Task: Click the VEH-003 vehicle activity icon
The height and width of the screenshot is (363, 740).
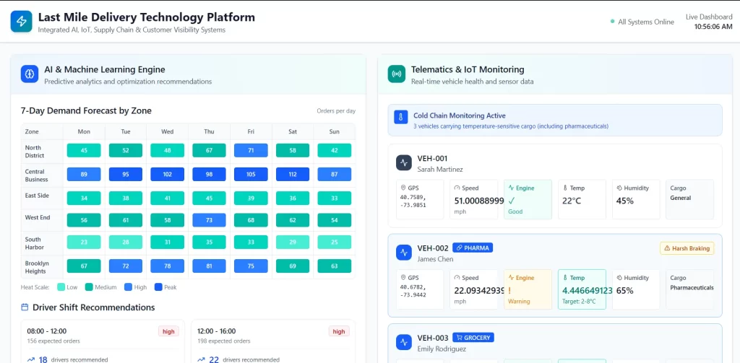Action: (x=404, y=341)
